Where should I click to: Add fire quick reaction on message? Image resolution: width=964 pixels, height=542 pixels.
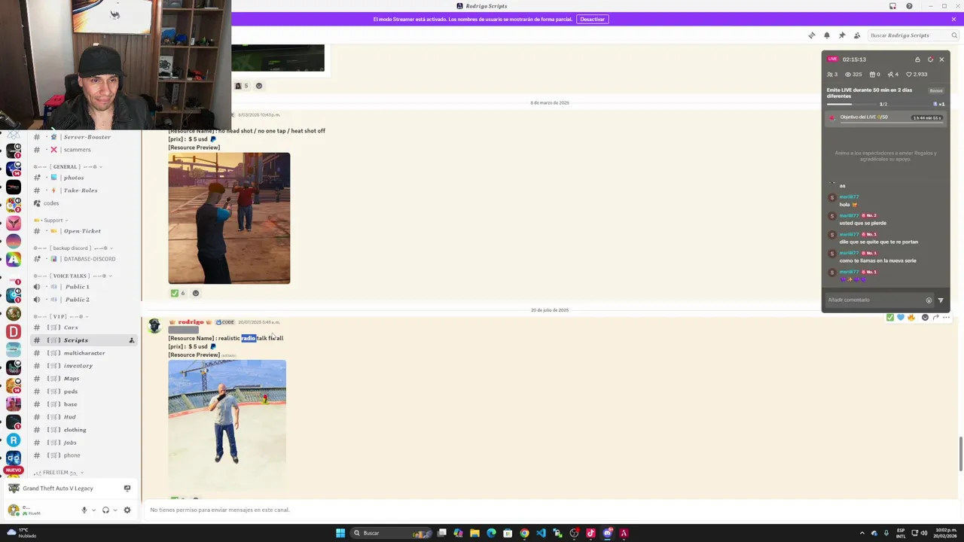pyautogui.click(x=911, y=317)
